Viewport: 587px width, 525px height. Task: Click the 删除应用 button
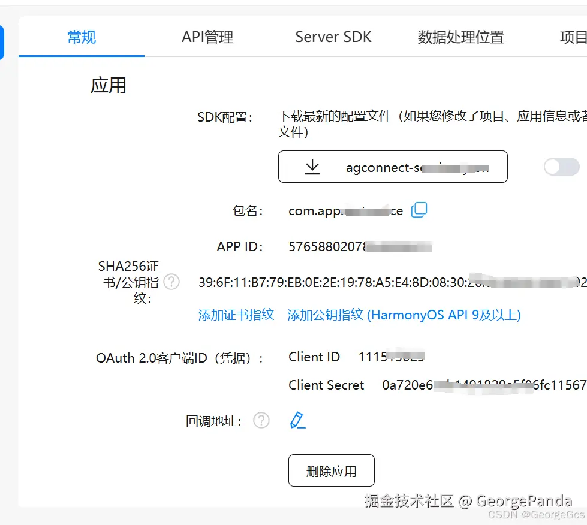point(332,470)
